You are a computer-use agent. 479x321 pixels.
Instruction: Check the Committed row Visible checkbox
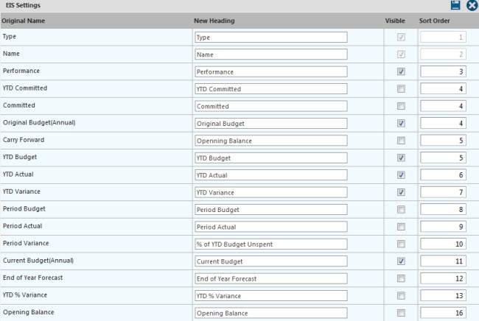[401, 106]
